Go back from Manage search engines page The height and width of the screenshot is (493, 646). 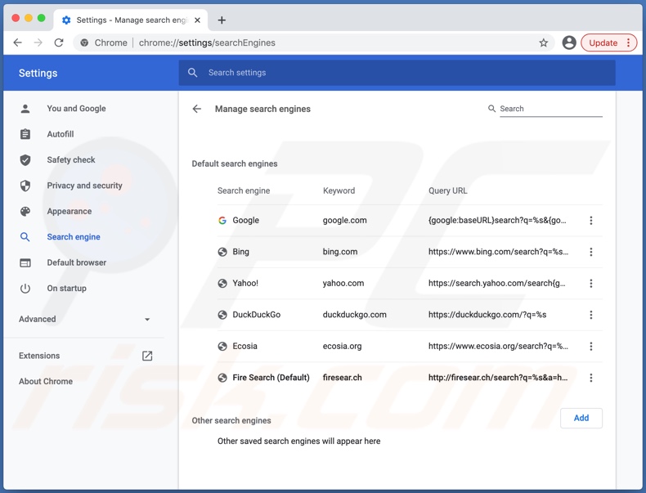(197, 109)
